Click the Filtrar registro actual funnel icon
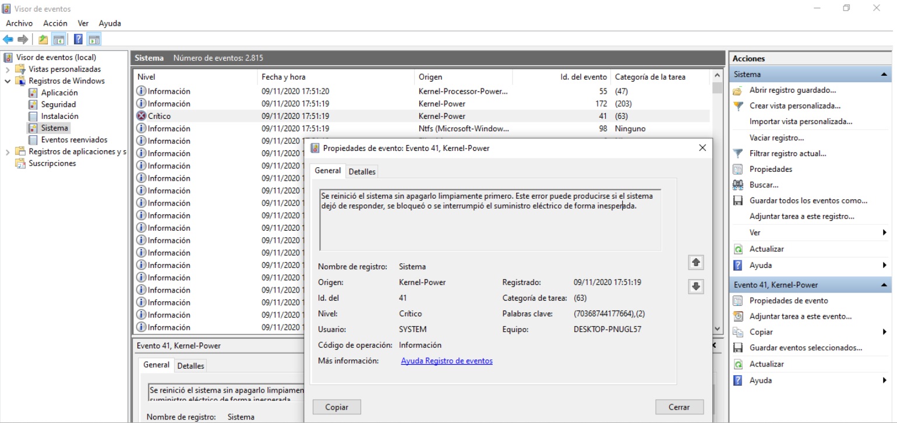Viewport: 897px width, 423px height. [738, 154]
